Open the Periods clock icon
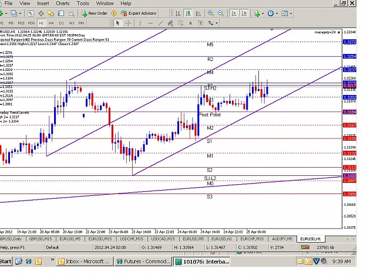This screenshot has height=275, width=367. click(x=271, y=13)
